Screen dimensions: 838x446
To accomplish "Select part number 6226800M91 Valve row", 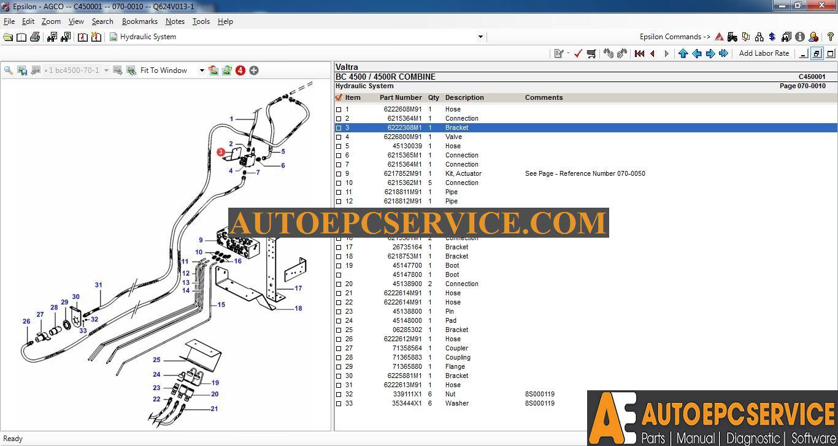I will coord(586,137).
